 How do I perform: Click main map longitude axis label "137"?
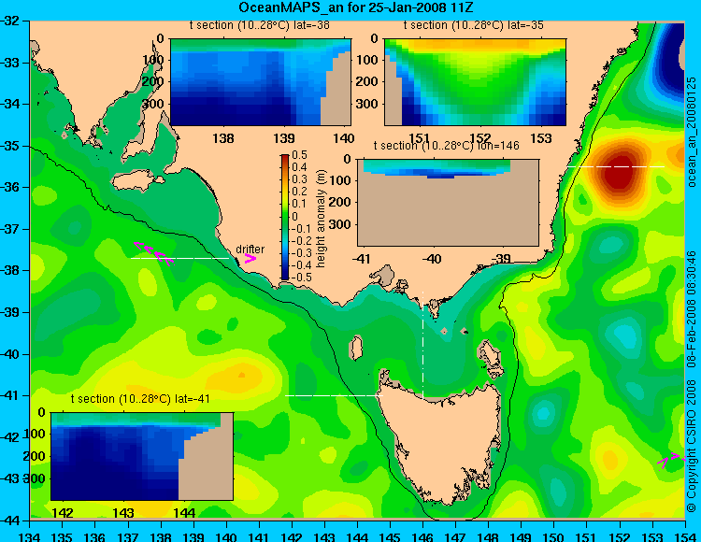coord(128,536)
